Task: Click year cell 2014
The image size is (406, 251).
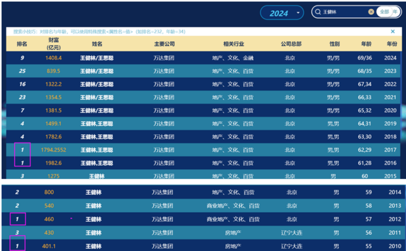Action: click(395, 192)
